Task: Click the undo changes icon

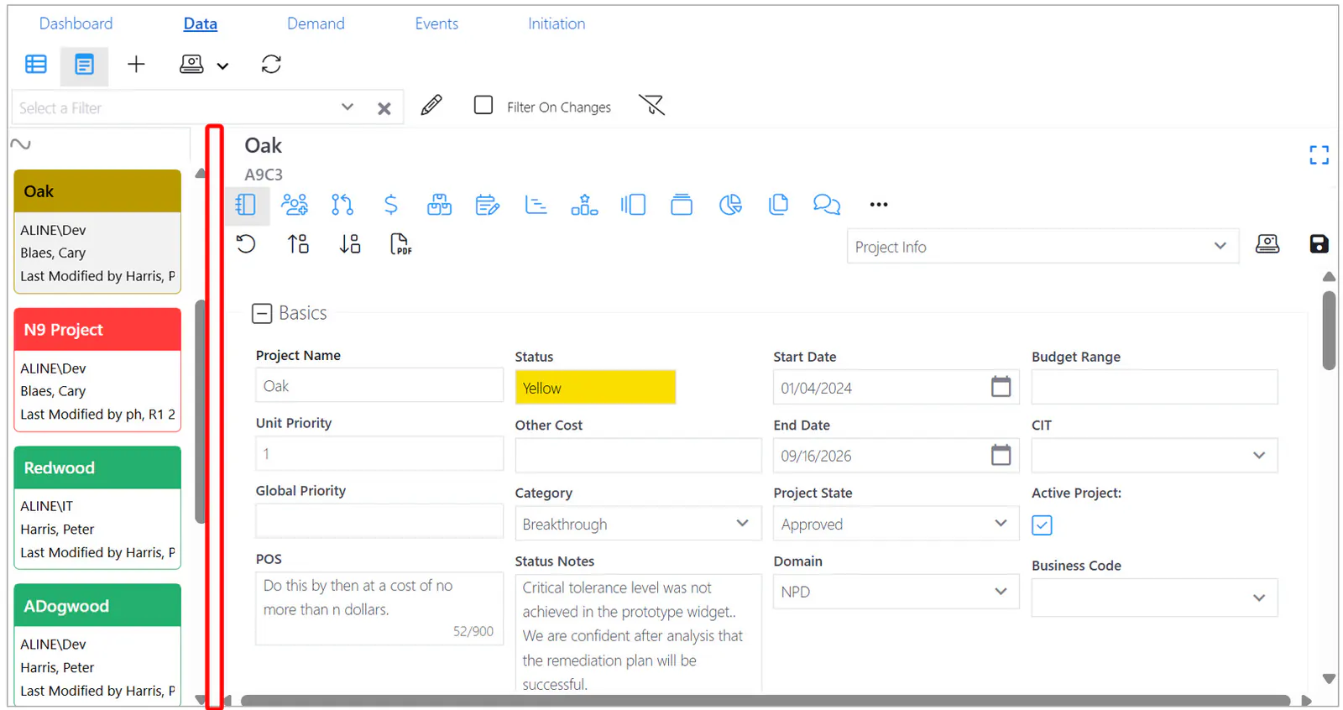Action: 246,244
